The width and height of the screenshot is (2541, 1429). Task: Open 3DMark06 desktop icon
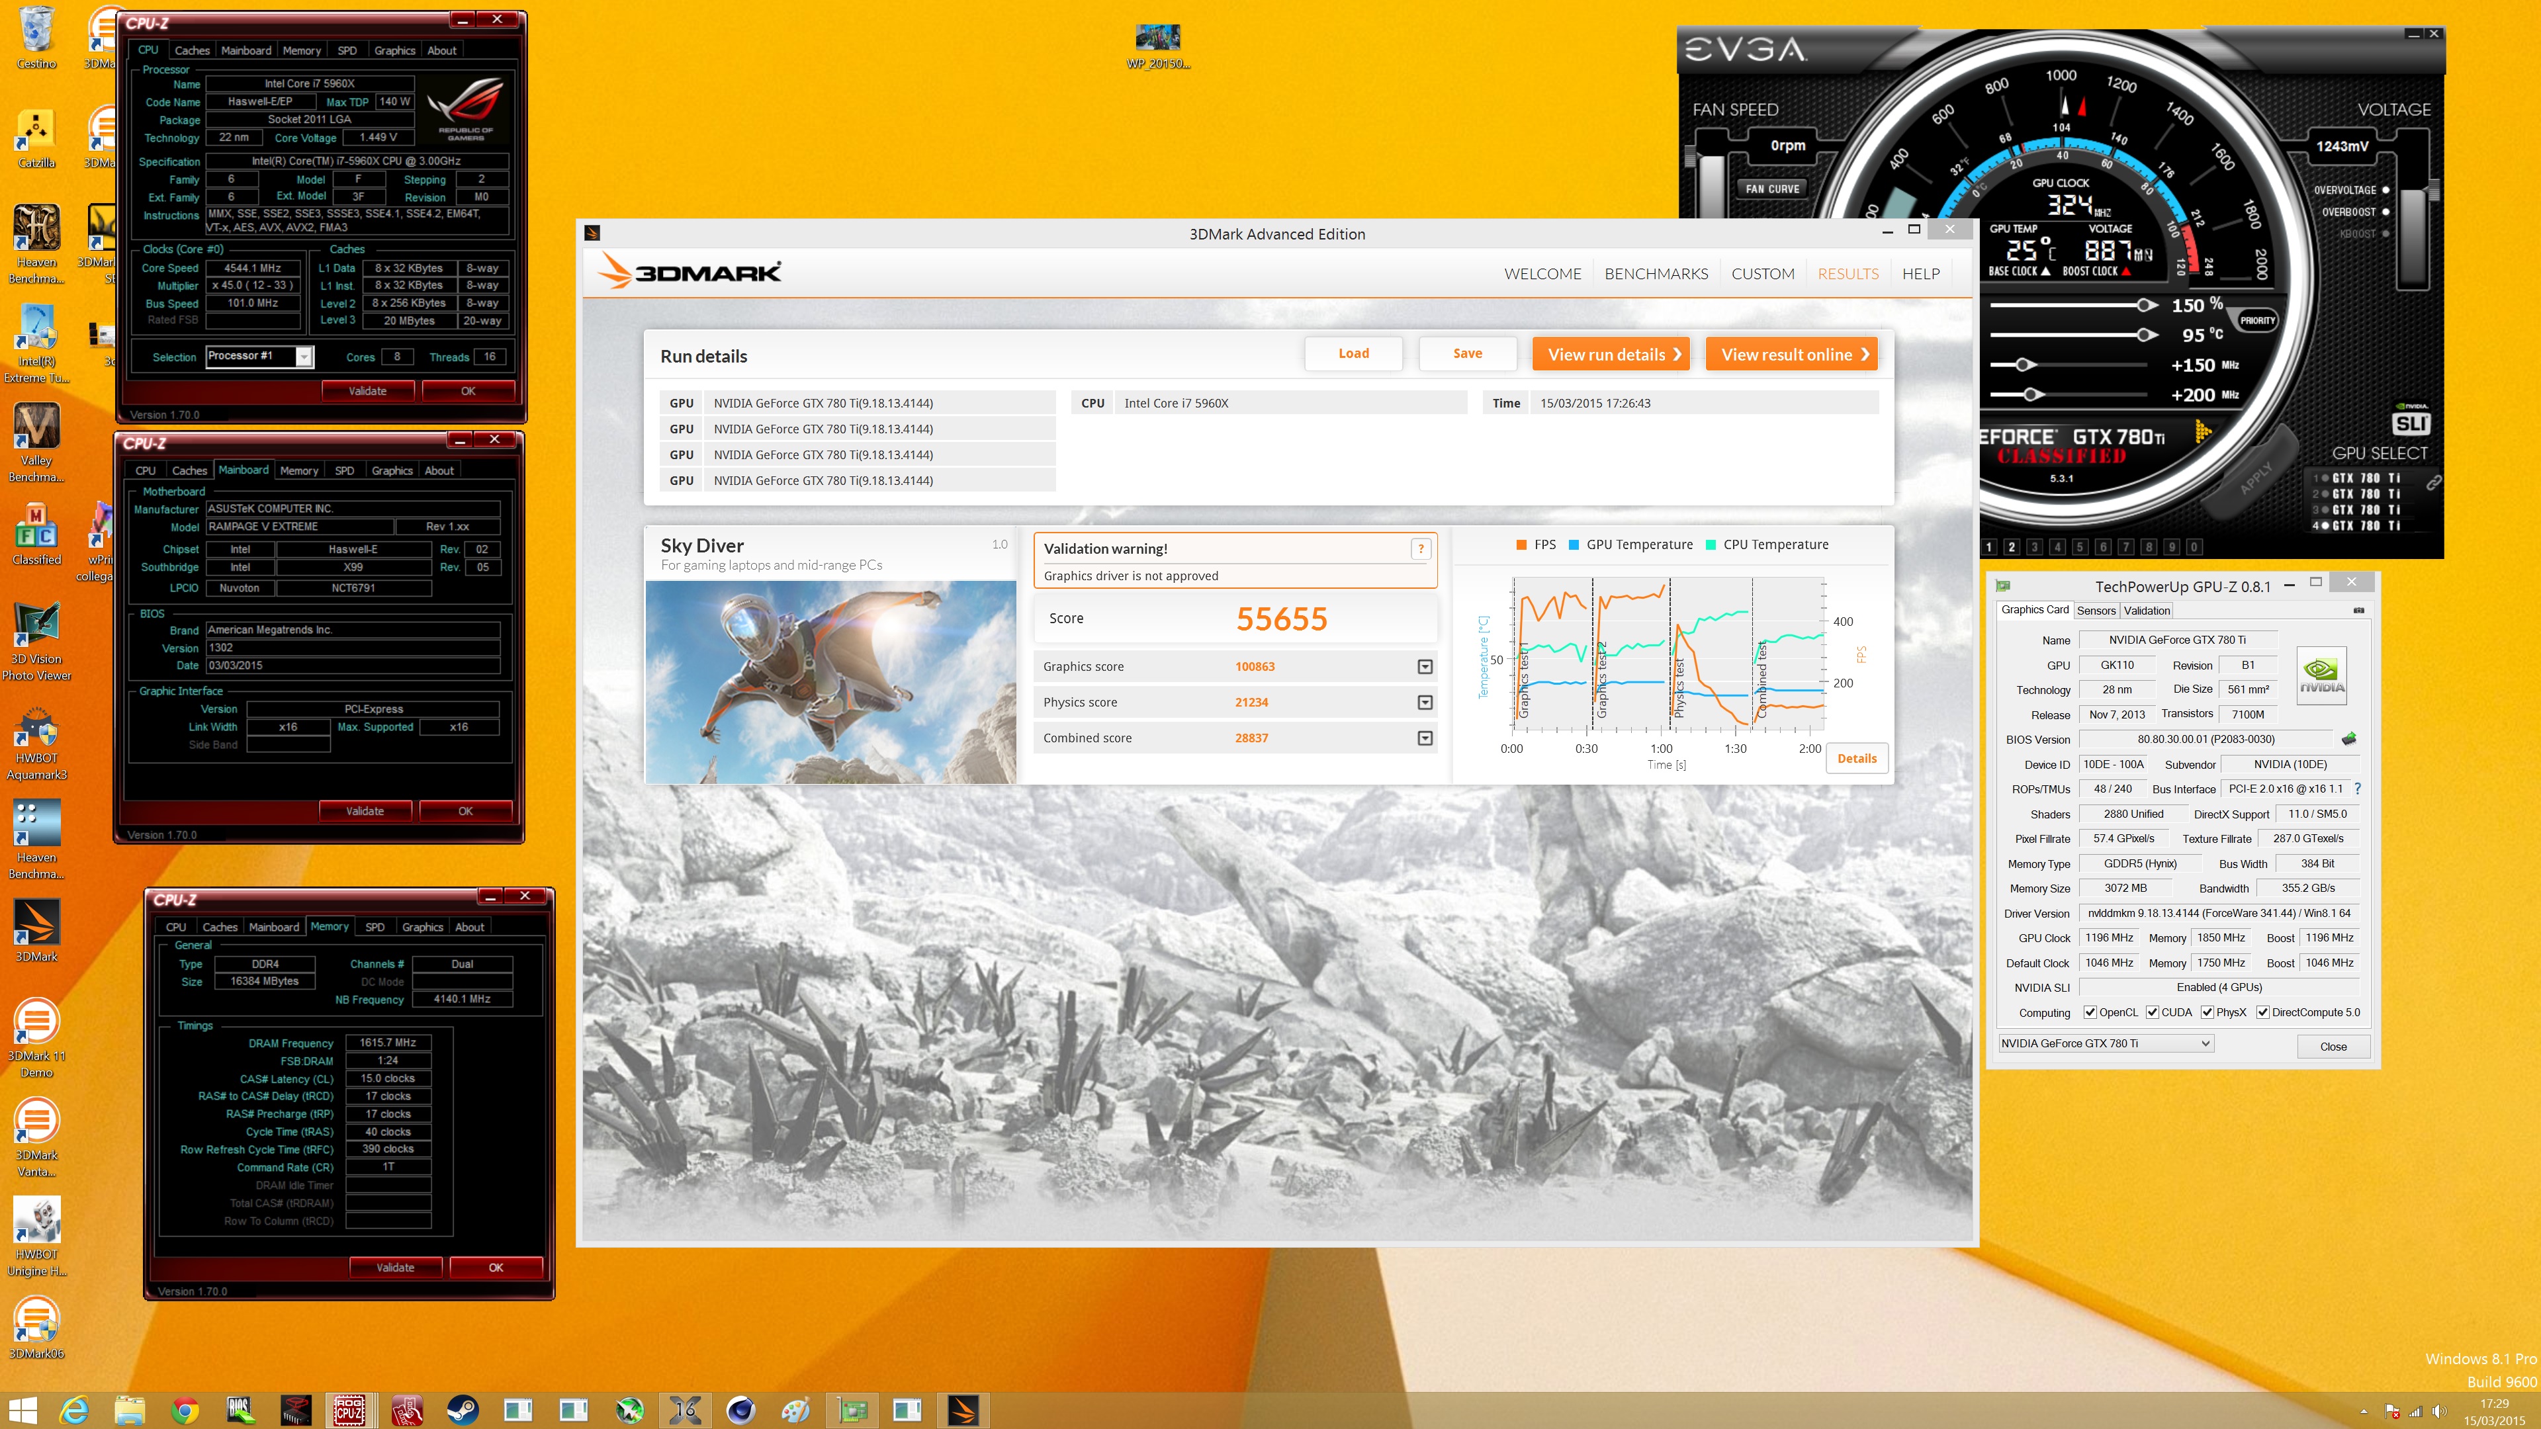tap(36, 1327)
